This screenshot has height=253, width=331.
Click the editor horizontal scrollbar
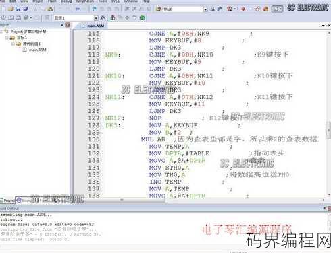coord(122,200)
